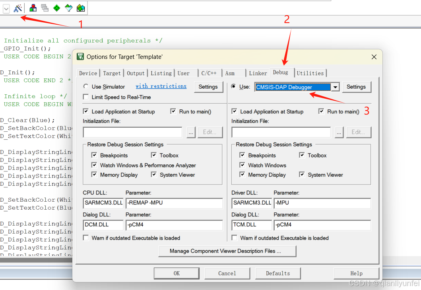Screen dimensions: 421x290
Task: Toggle debugger Memory Display checkbox
Action: click(x=242, y=174)
